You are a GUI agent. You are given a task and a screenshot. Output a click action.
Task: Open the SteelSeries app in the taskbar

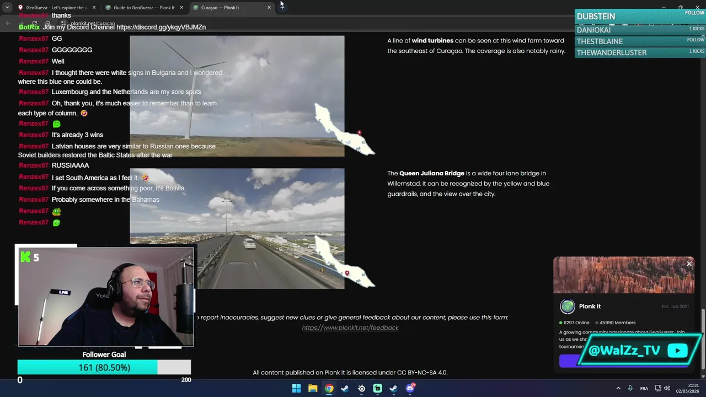point(361,388)
